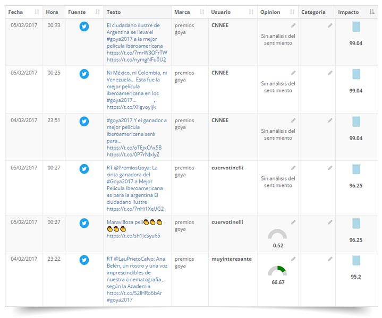Viewport: 382px width, 318px height.
Task: Click 'Sin análisis del sentimiento' in 00:25 row
Action: tap(278, 87)
